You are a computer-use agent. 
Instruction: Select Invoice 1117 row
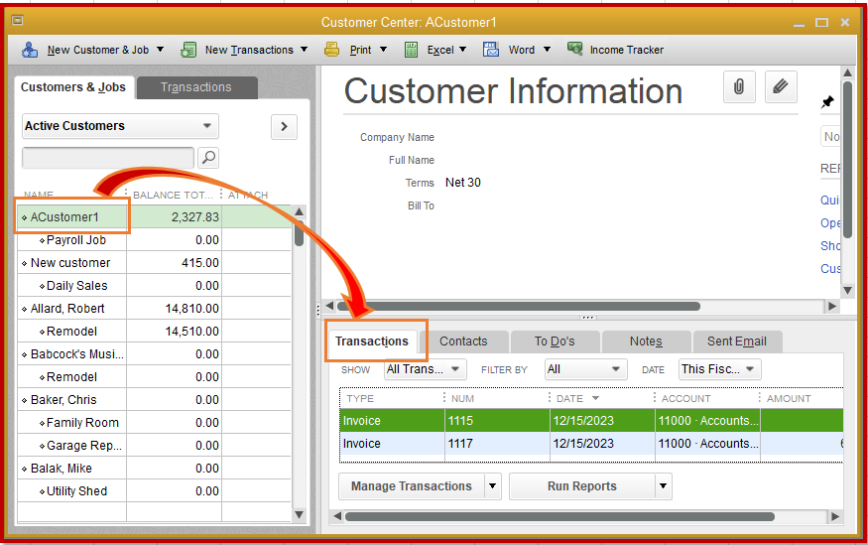[591, 444]
